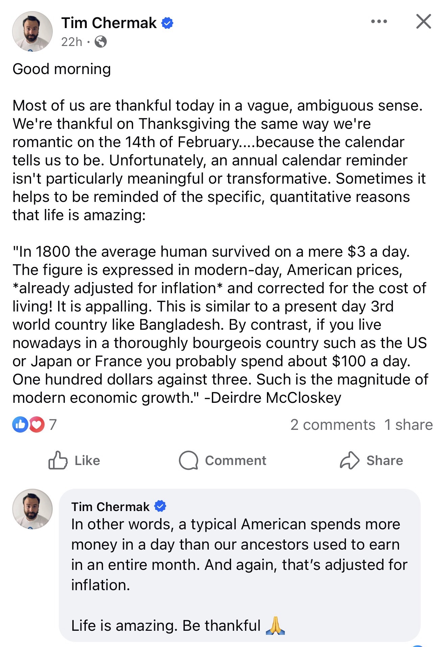Click the blue thumbs-up reaction icon
Image resolution: width=446 pixels, height=647 pixels.
pos(20,424)
